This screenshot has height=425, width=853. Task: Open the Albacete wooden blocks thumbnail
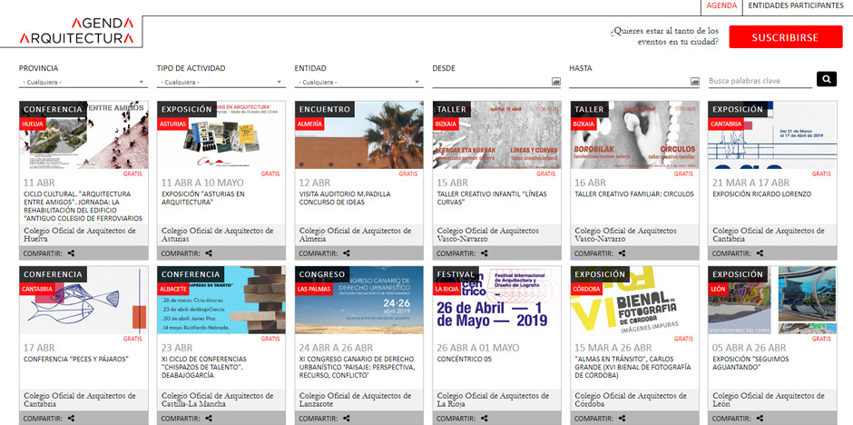(x=221, y=301)
